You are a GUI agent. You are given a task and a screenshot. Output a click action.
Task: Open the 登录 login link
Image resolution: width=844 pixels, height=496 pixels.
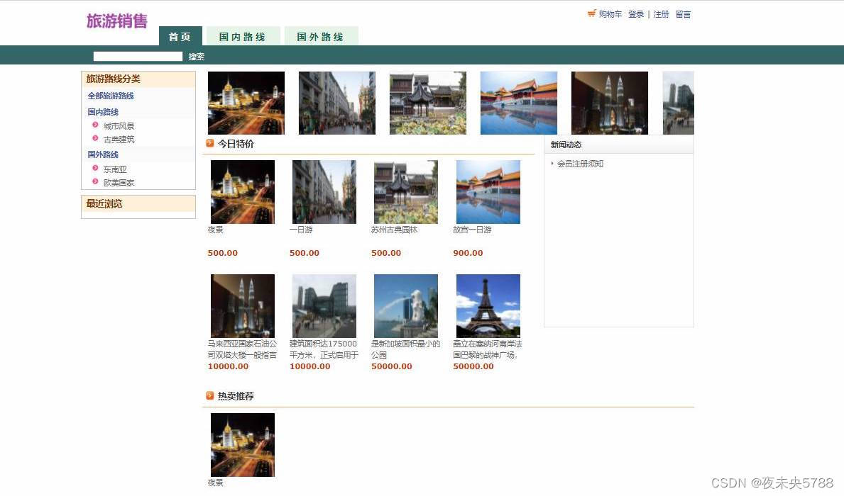[636, 14]
